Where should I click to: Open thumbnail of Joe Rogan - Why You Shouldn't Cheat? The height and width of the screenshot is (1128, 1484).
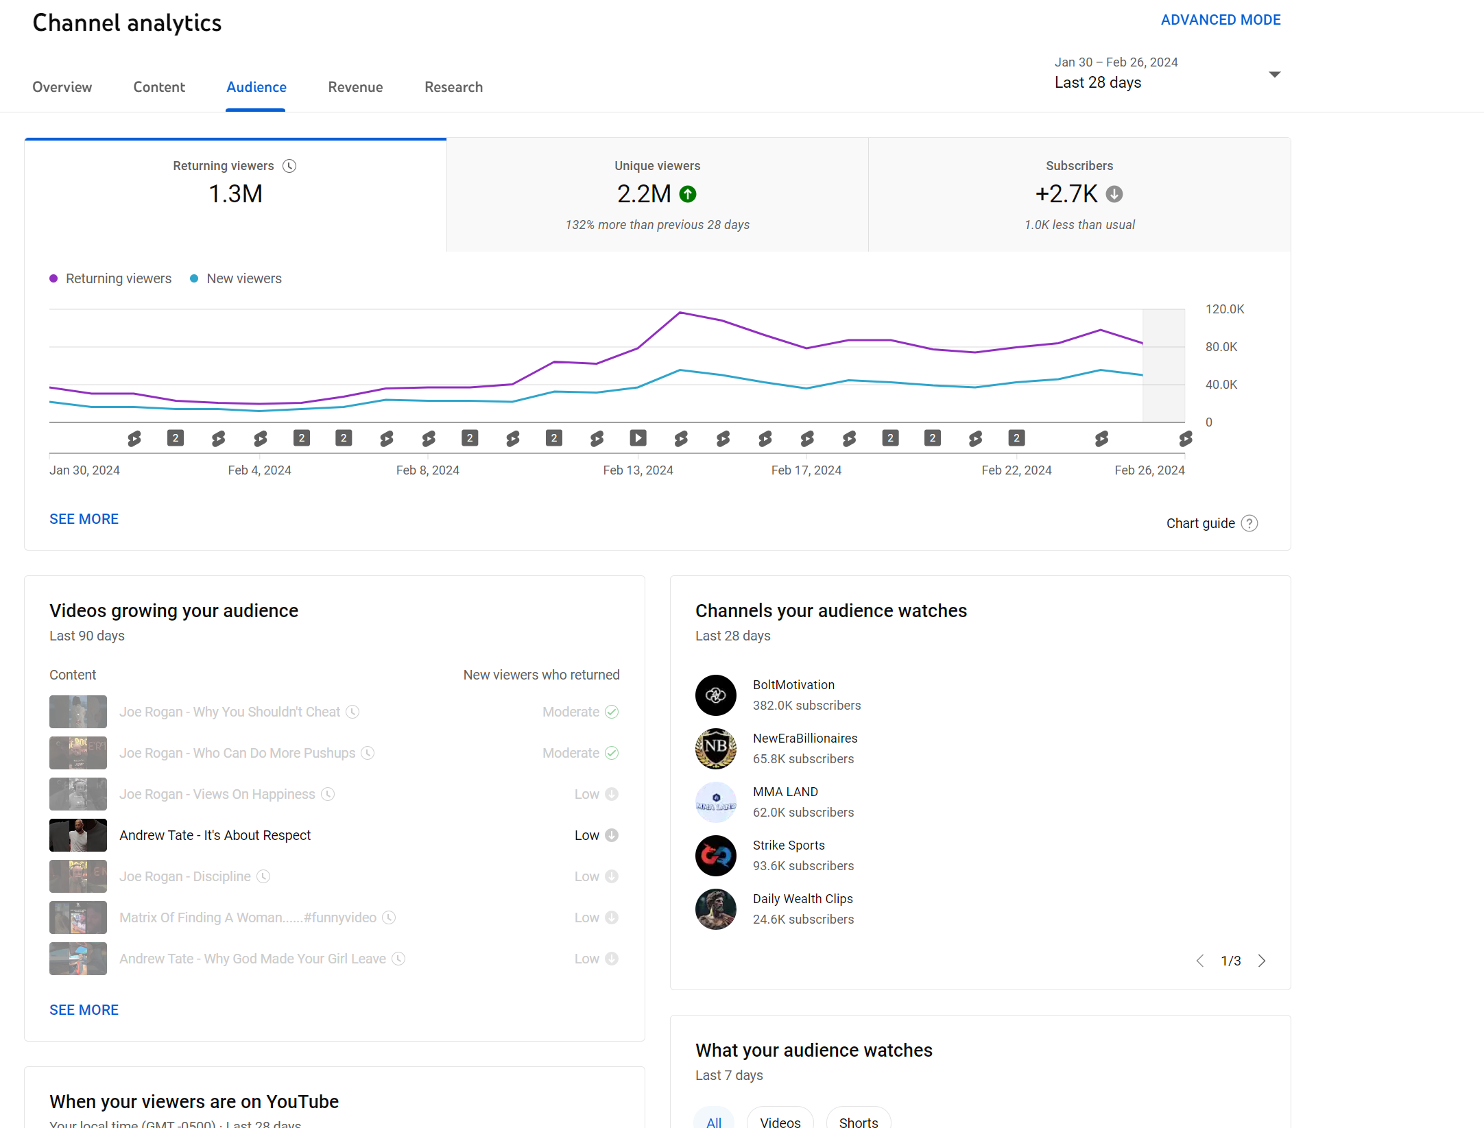coord(78,712)
